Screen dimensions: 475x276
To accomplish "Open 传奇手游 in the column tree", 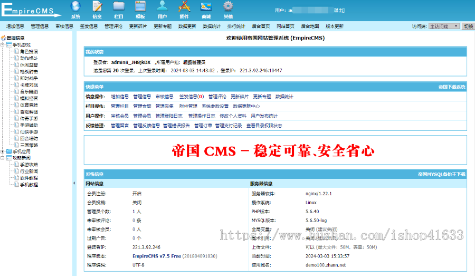I will point(29,118).
